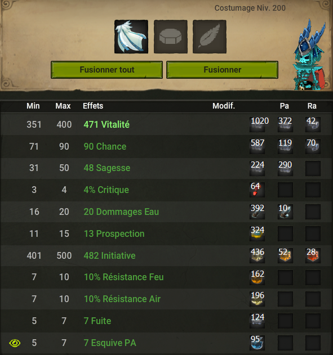This screenshot has width=333, height=355.
Task: Click the Fusionner button
Action: tap(222, 70)
